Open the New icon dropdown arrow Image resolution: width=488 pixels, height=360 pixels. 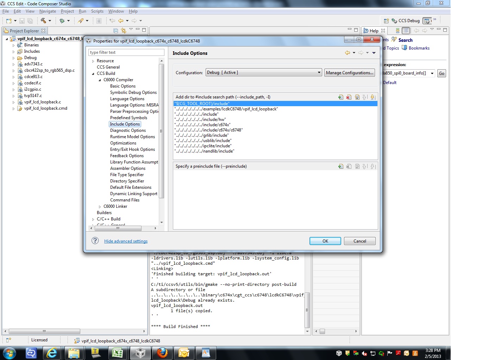pos(15,21)
